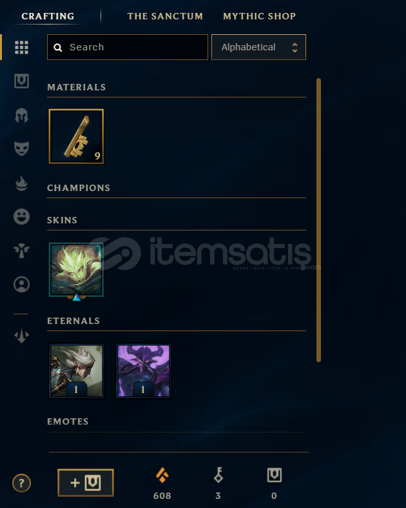This screenshot has height=508, width=406.
Task: Select the skin shard thumbnail under Skins
Action: (76, 270)
